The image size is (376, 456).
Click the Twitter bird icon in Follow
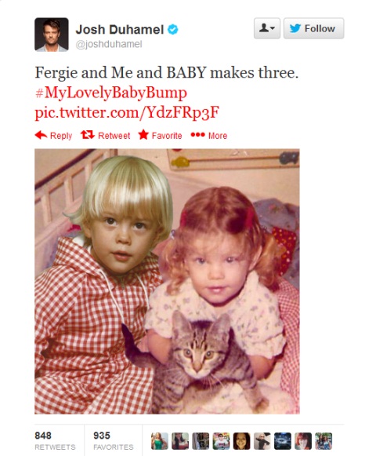click(295, 28)
